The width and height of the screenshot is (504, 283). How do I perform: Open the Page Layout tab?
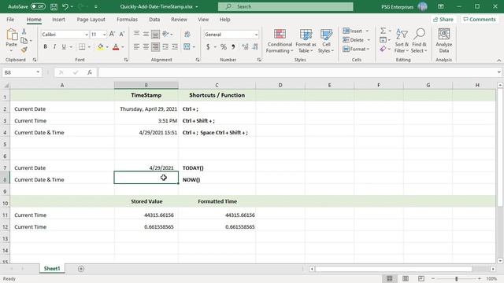click(x=91, y=19)
